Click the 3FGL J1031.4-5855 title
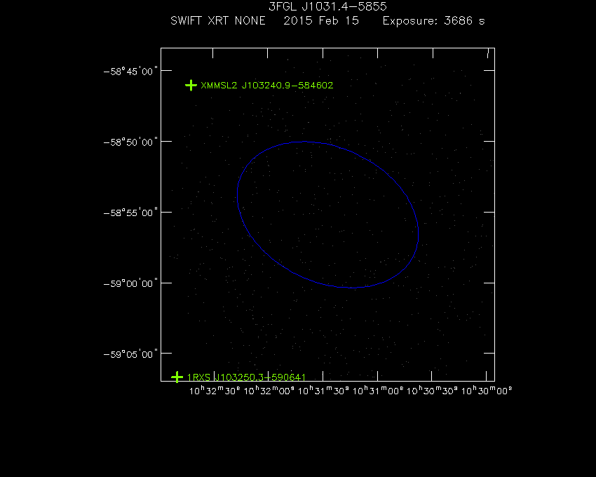 tap(327, 6)
